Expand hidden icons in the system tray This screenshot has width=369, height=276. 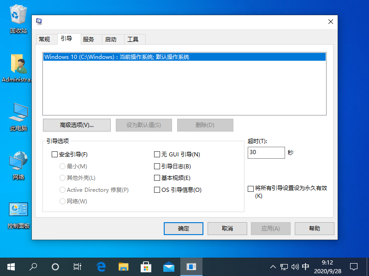click(273, 266)
